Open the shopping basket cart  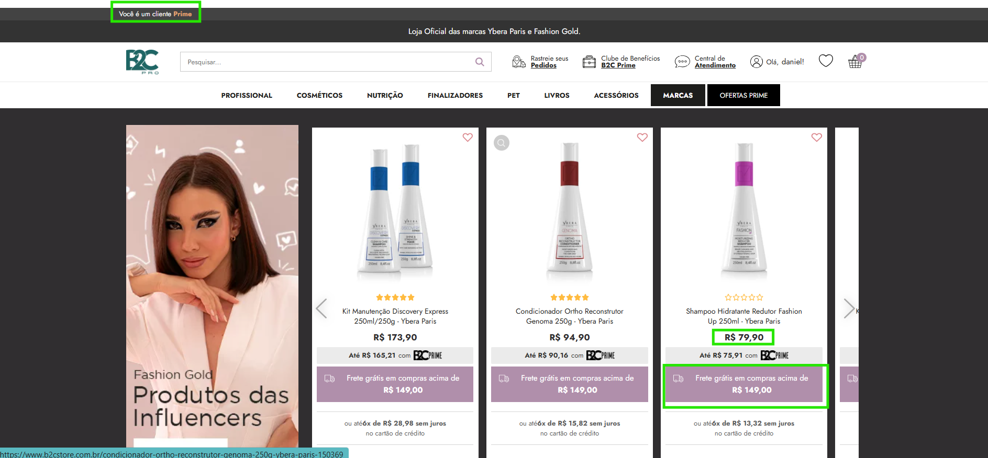(x=856, y=62)
